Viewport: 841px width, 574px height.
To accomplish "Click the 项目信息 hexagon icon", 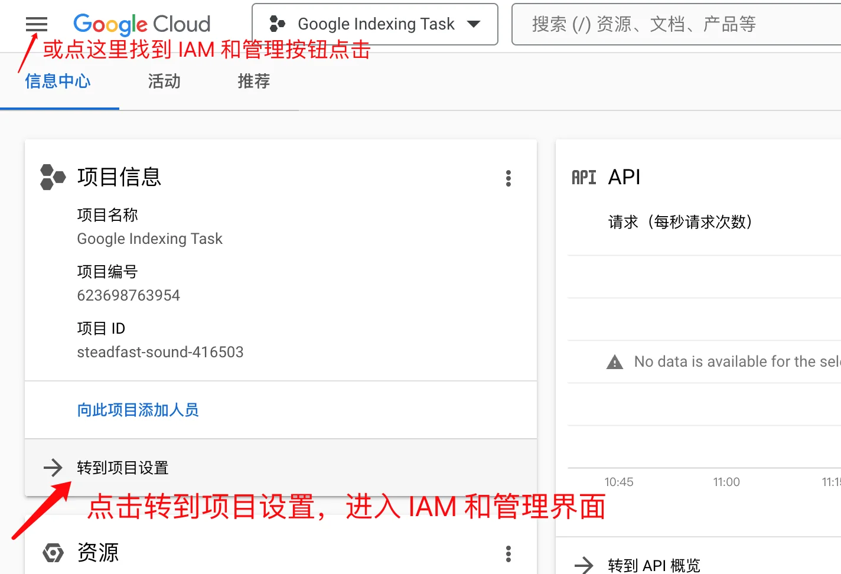I will 53,177.
